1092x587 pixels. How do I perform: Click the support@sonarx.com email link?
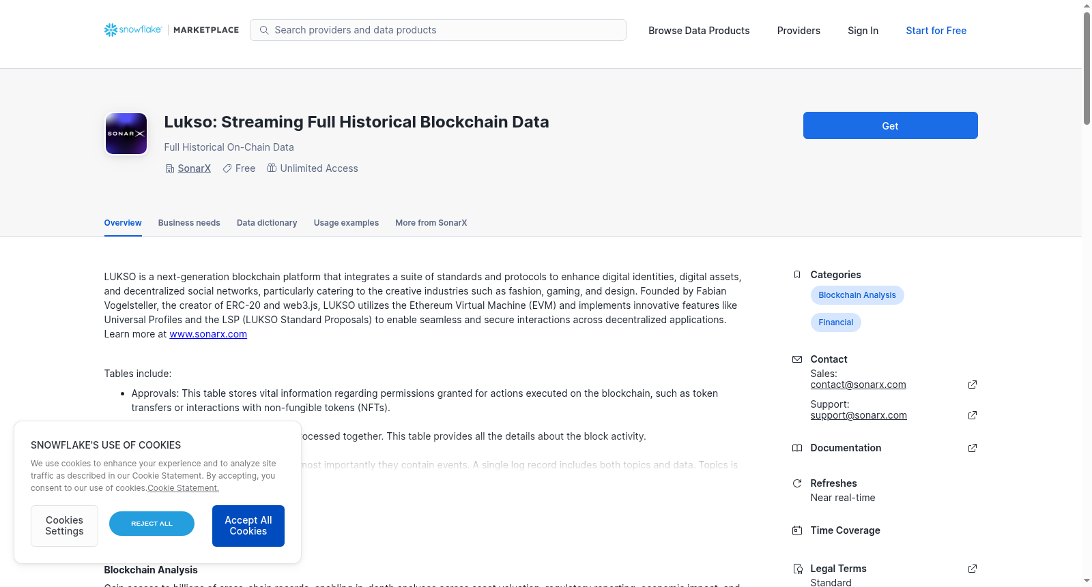pyautogui.click(x=859, y=415)
